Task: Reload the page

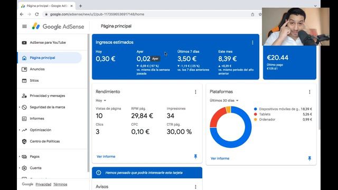Action: click(x=37, y=14)
